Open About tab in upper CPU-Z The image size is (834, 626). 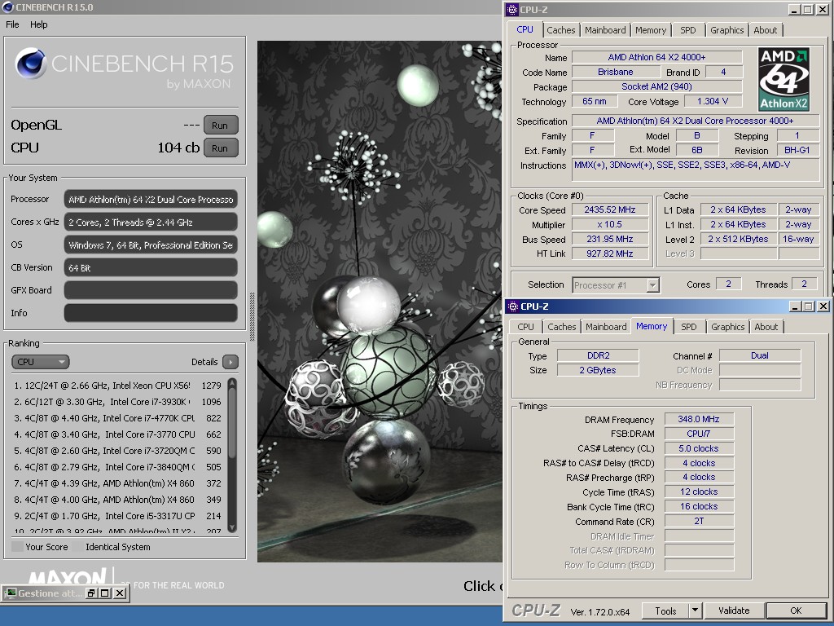765,30
